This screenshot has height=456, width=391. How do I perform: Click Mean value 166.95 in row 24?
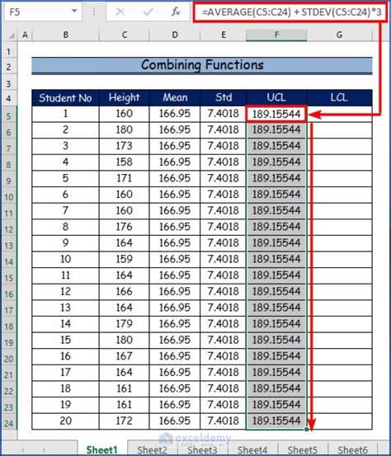(x=175, y=421)
